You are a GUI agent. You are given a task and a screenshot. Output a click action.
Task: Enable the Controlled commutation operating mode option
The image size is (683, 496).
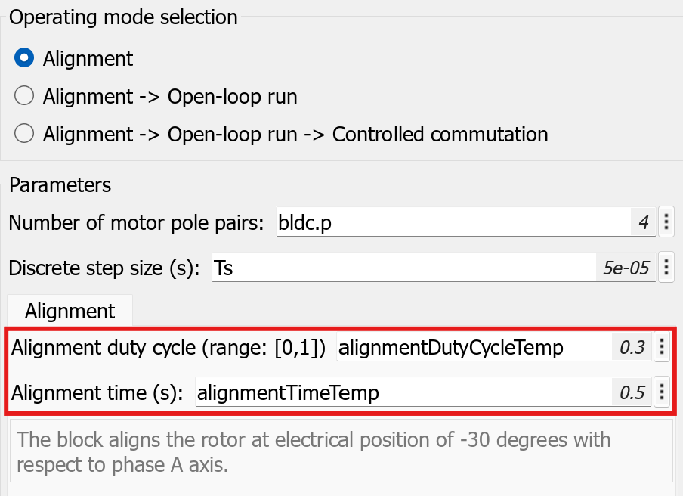25,135
